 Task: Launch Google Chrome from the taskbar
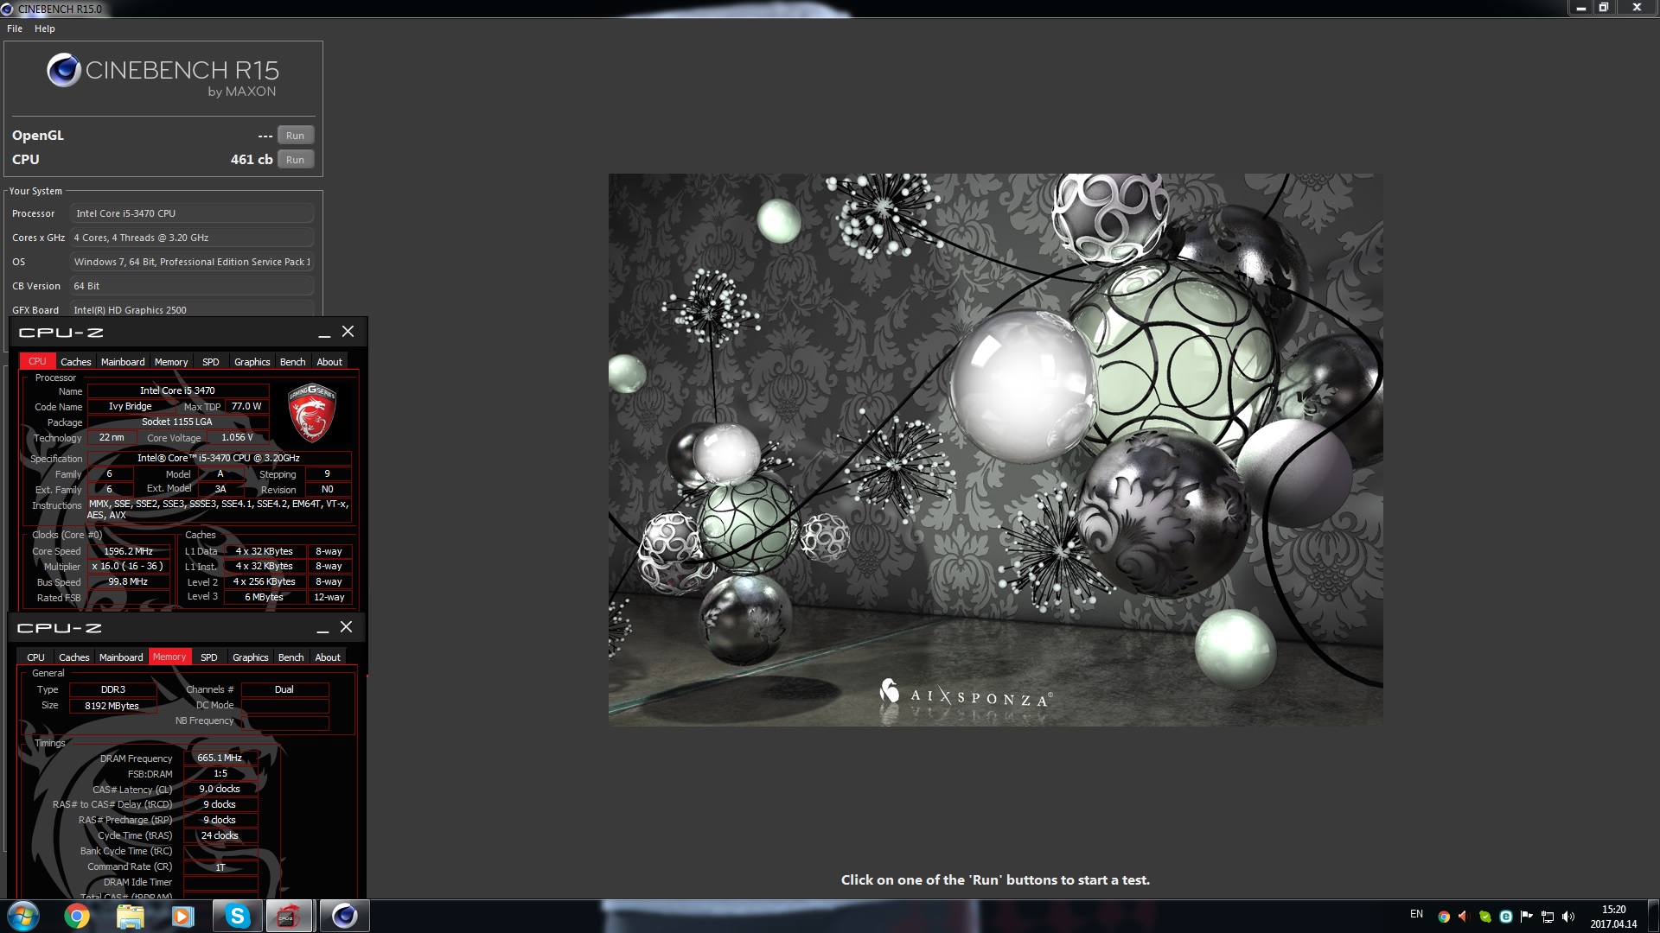pyautogui.click(x=77, y=916)
